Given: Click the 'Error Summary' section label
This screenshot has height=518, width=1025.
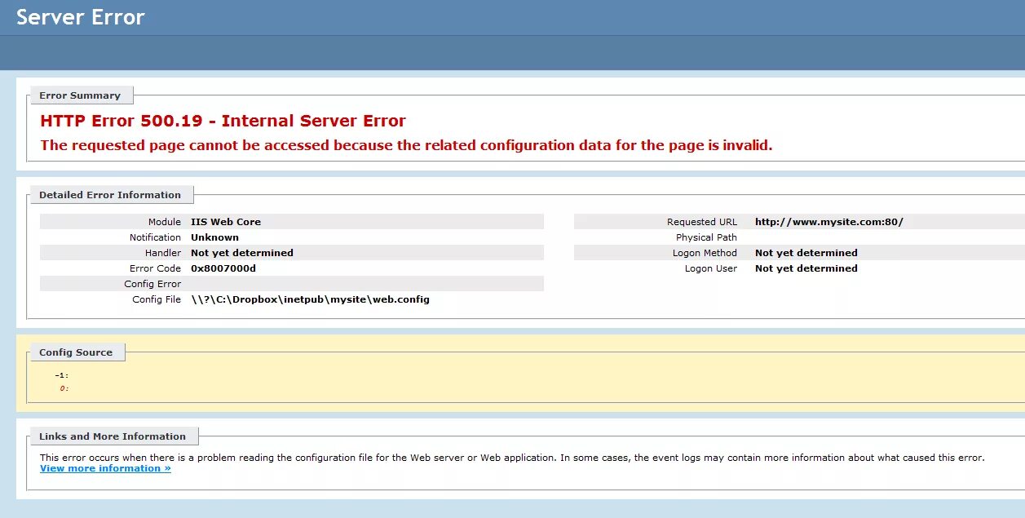Looking at the screenshot, I should pos(80,95).
